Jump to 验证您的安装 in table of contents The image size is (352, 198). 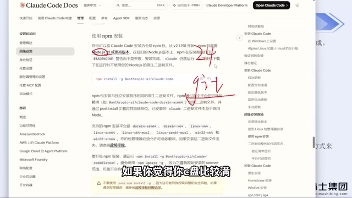[254, 56]
